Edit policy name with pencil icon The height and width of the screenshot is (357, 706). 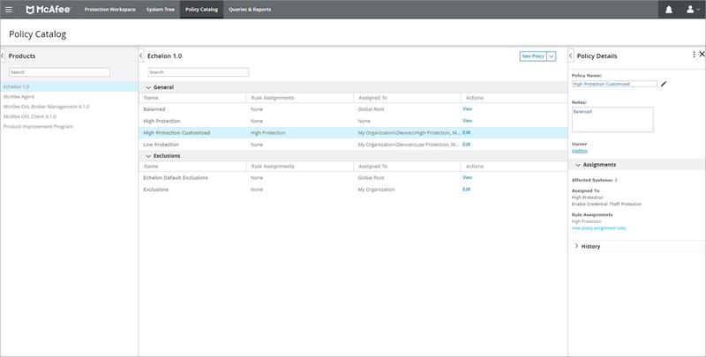664,84
